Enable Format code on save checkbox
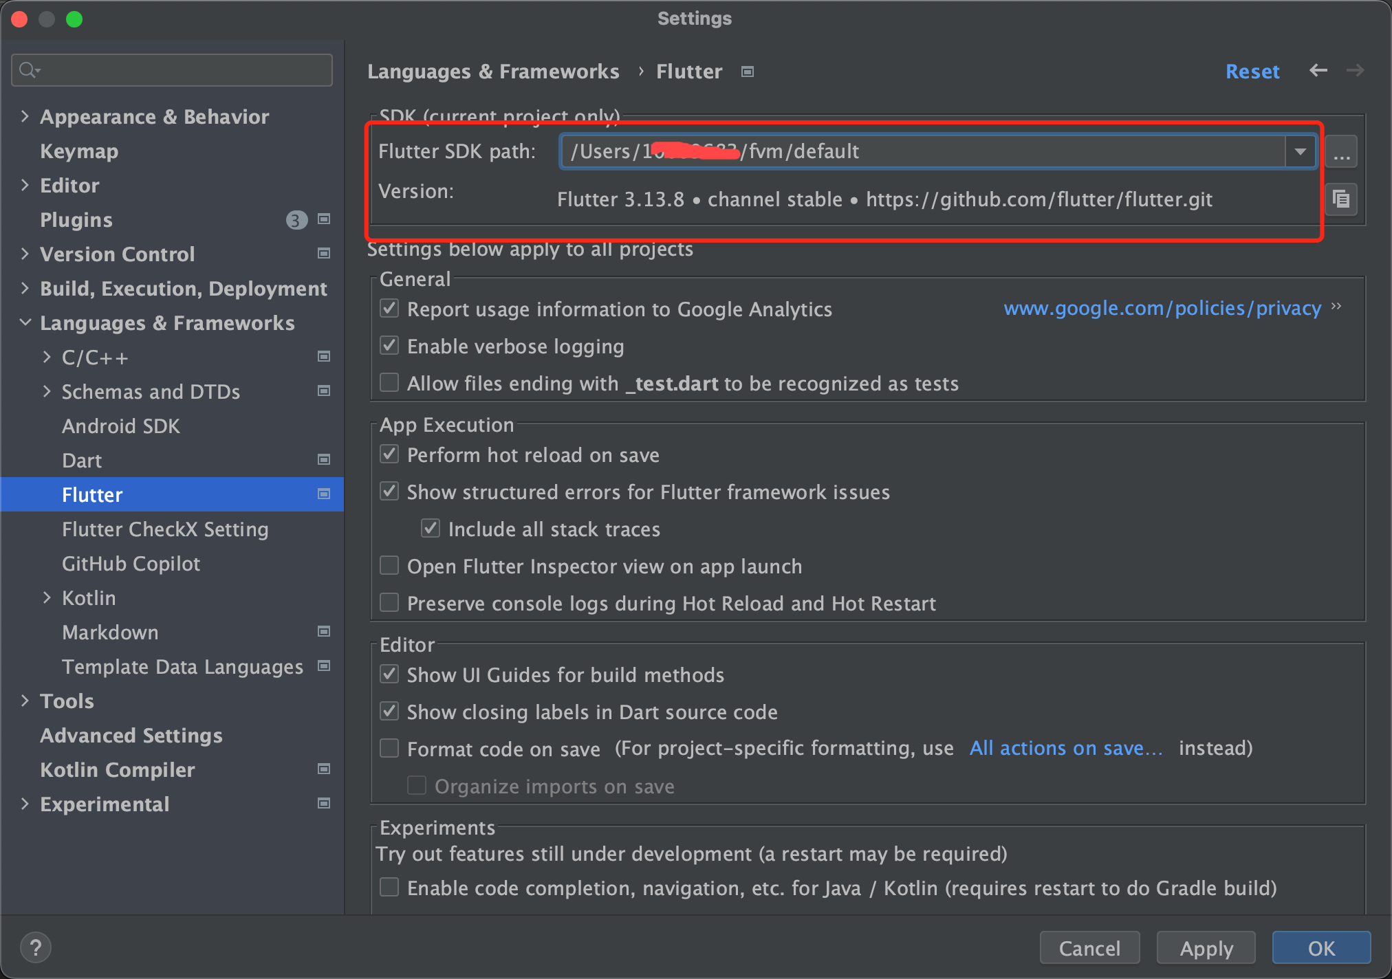 tap(390, 749)
